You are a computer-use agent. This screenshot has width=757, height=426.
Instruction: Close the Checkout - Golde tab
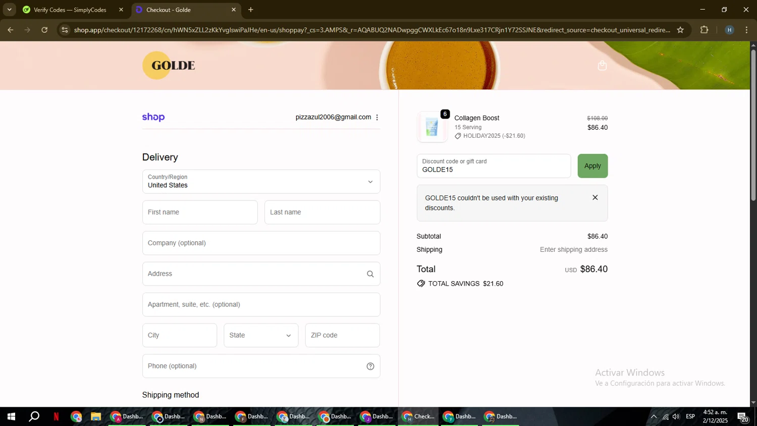(x=234, y=10)
